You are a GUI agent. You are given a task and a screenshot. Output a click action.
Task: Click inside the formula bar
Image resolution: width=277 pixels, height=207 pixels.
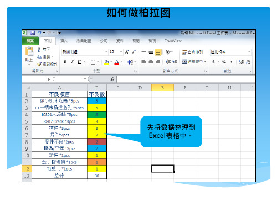point(186,79)
